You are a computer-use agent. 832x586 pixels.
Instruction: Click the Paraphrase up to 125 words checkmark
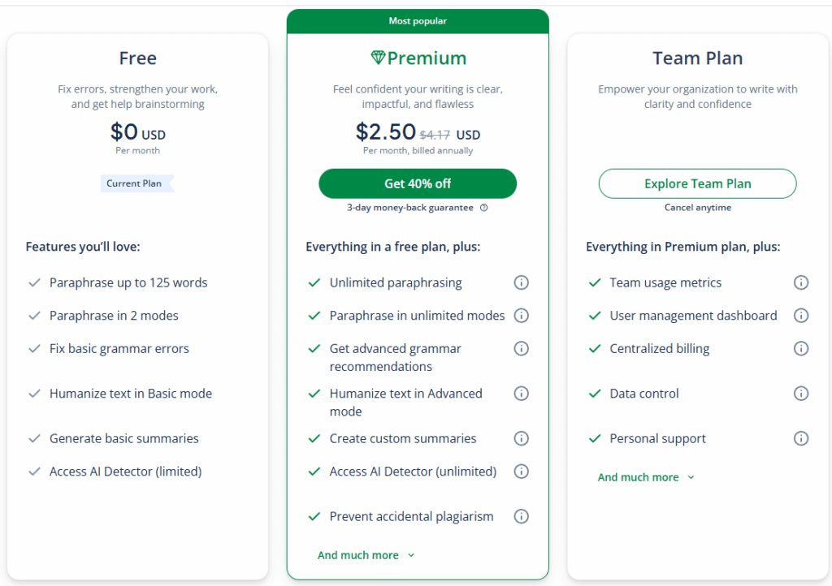(x=34, y=282)
